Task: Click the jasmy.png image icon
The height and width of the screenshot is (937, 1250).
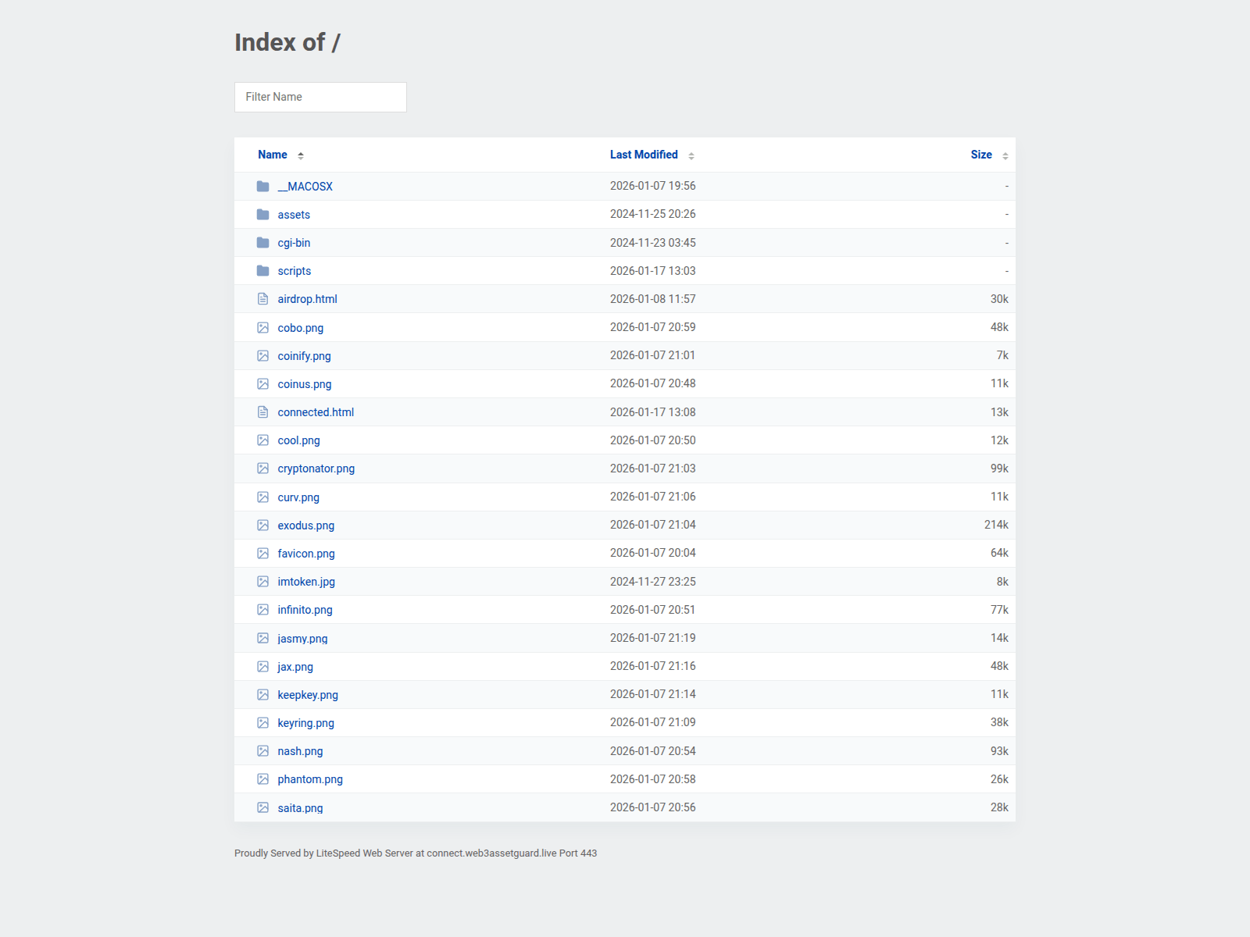Action: 263,639
